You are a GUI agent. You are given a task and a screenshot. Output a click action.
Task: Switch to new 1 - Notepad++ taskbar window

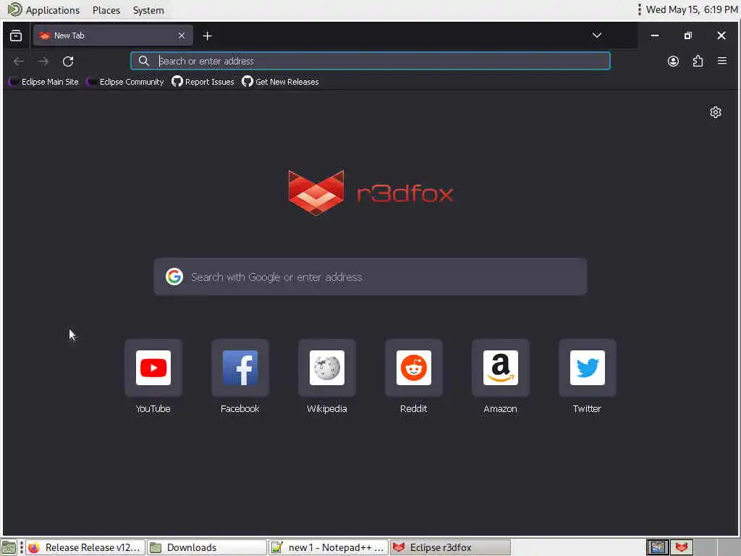tap(329, 547)
